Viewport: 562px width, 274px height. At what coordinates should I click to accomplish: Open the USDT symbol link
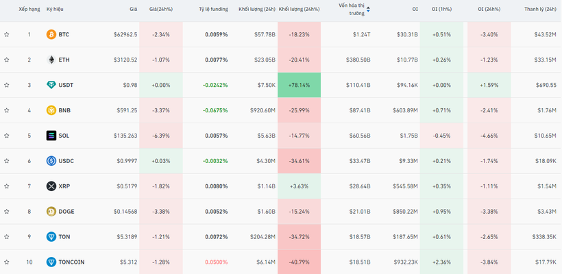[66, 85]
